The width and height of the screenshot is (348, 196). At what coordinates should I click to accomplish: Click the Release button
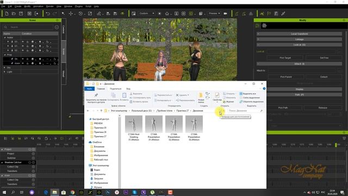(x=322, y=108)
